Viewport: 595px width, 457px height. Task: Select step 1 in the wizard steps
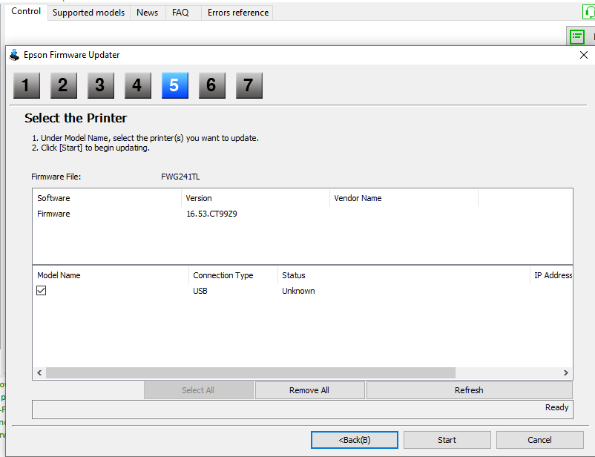click(27, 85)
